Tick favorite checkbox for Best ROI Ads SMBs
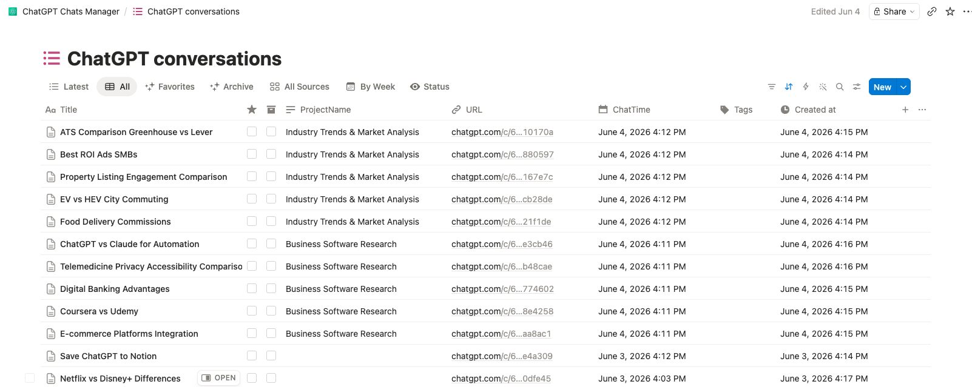Image resolution: width=972 pixels, height=387 pixels. (x=252, y=154)
